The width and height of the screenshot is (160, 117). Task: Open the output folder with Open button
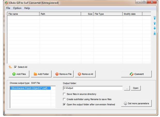136,88
